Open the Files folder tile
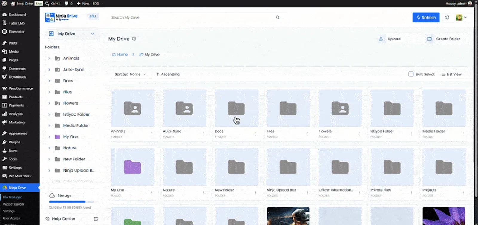The height and width of the screenshot is (225, 478). click(x=288, y=108)
